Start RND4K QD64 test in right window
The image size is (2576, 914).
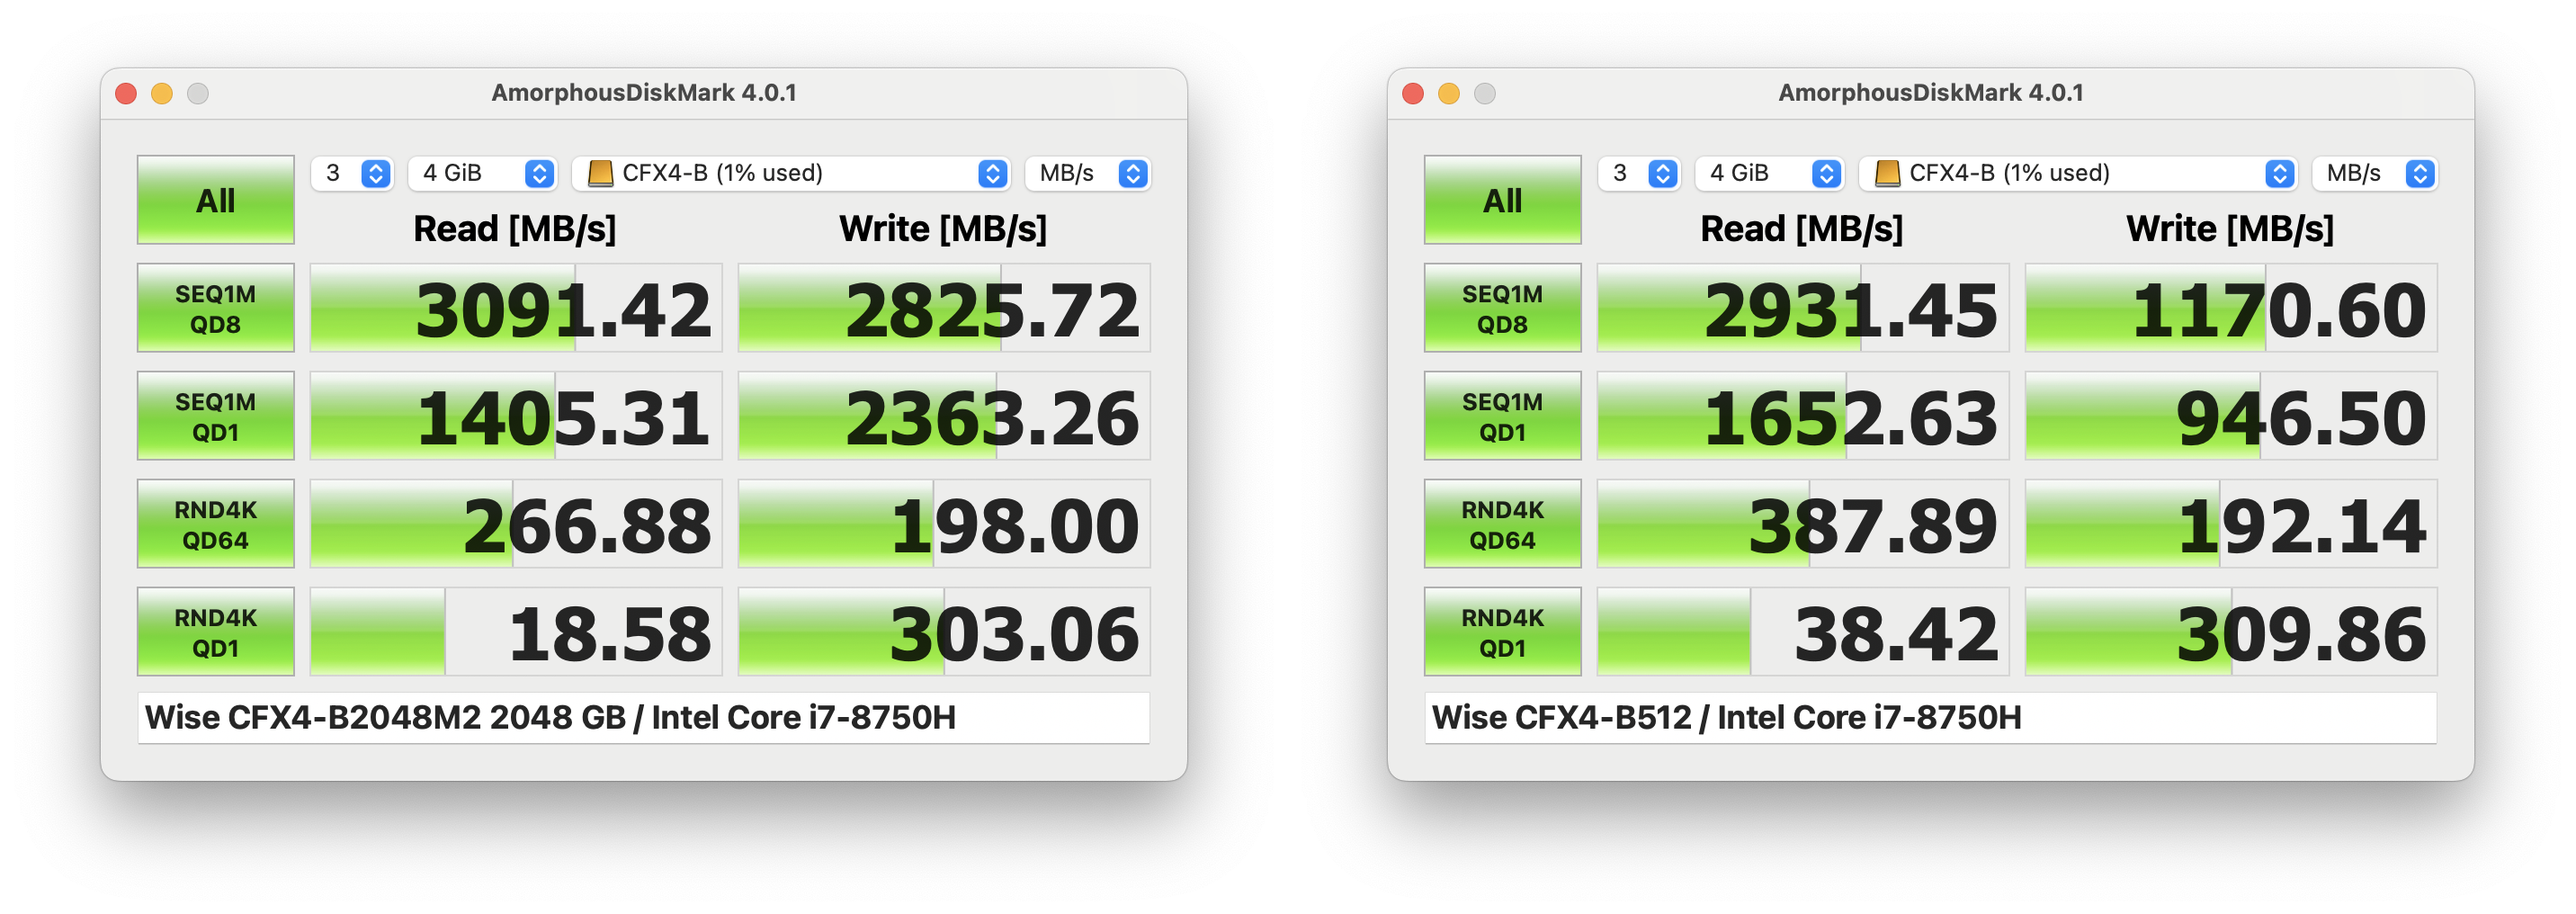pyautogui.click(x=1502, y=524)
